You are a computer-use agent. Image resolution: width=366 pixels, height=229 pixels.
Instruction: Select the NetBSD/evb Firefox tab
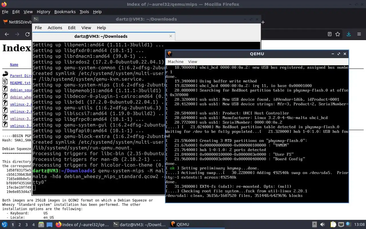[17, 22]
